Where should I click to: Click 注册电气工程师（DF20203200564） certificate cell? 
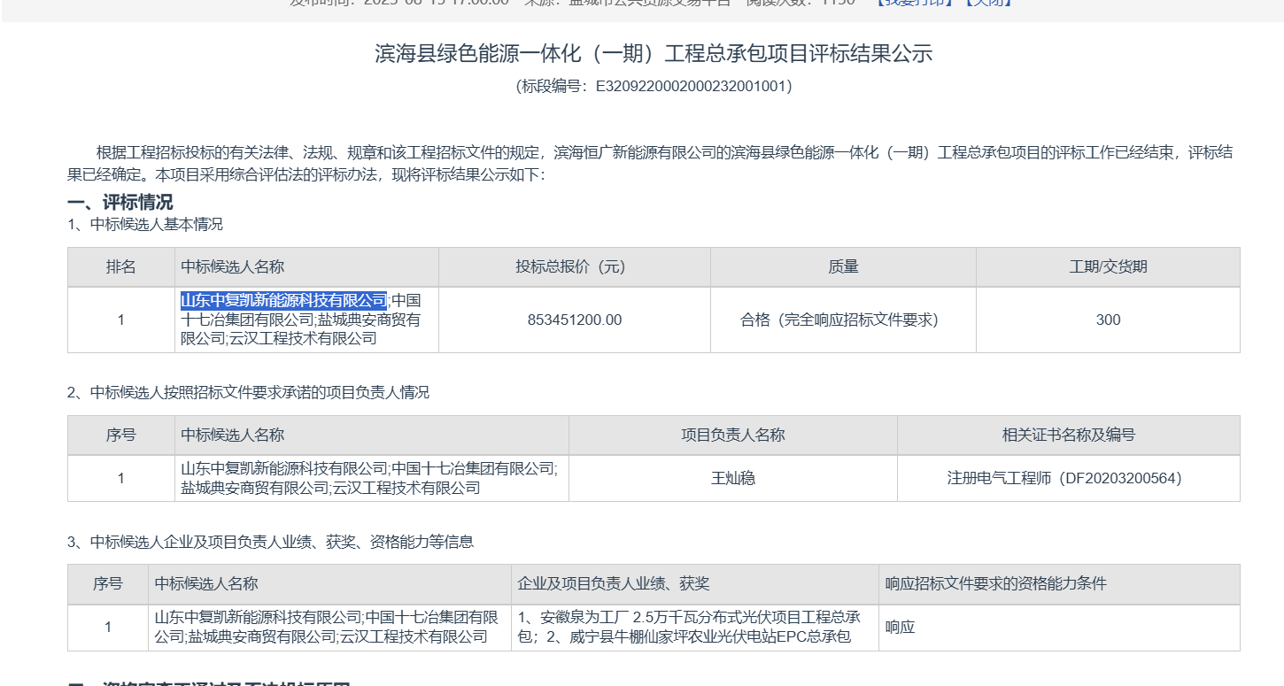1069,479
